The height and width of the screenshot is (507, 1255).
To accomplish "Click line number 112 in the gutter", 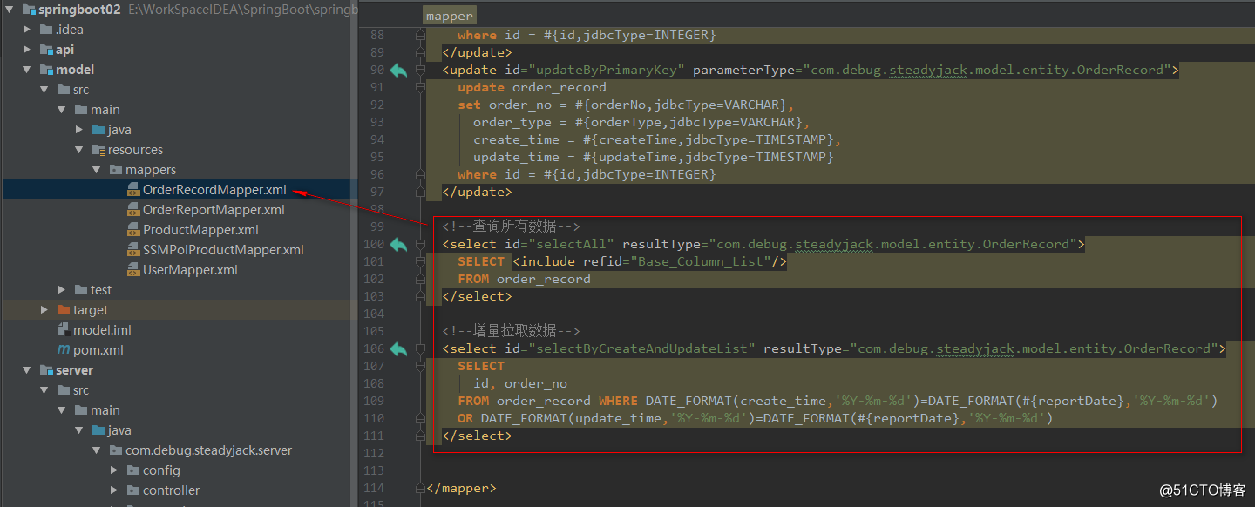I will tap(373, 454).
